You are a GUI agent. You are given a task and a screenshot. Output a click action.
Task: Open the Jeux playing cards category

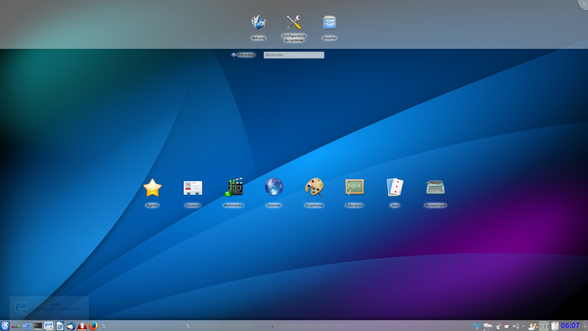[395, 193]
